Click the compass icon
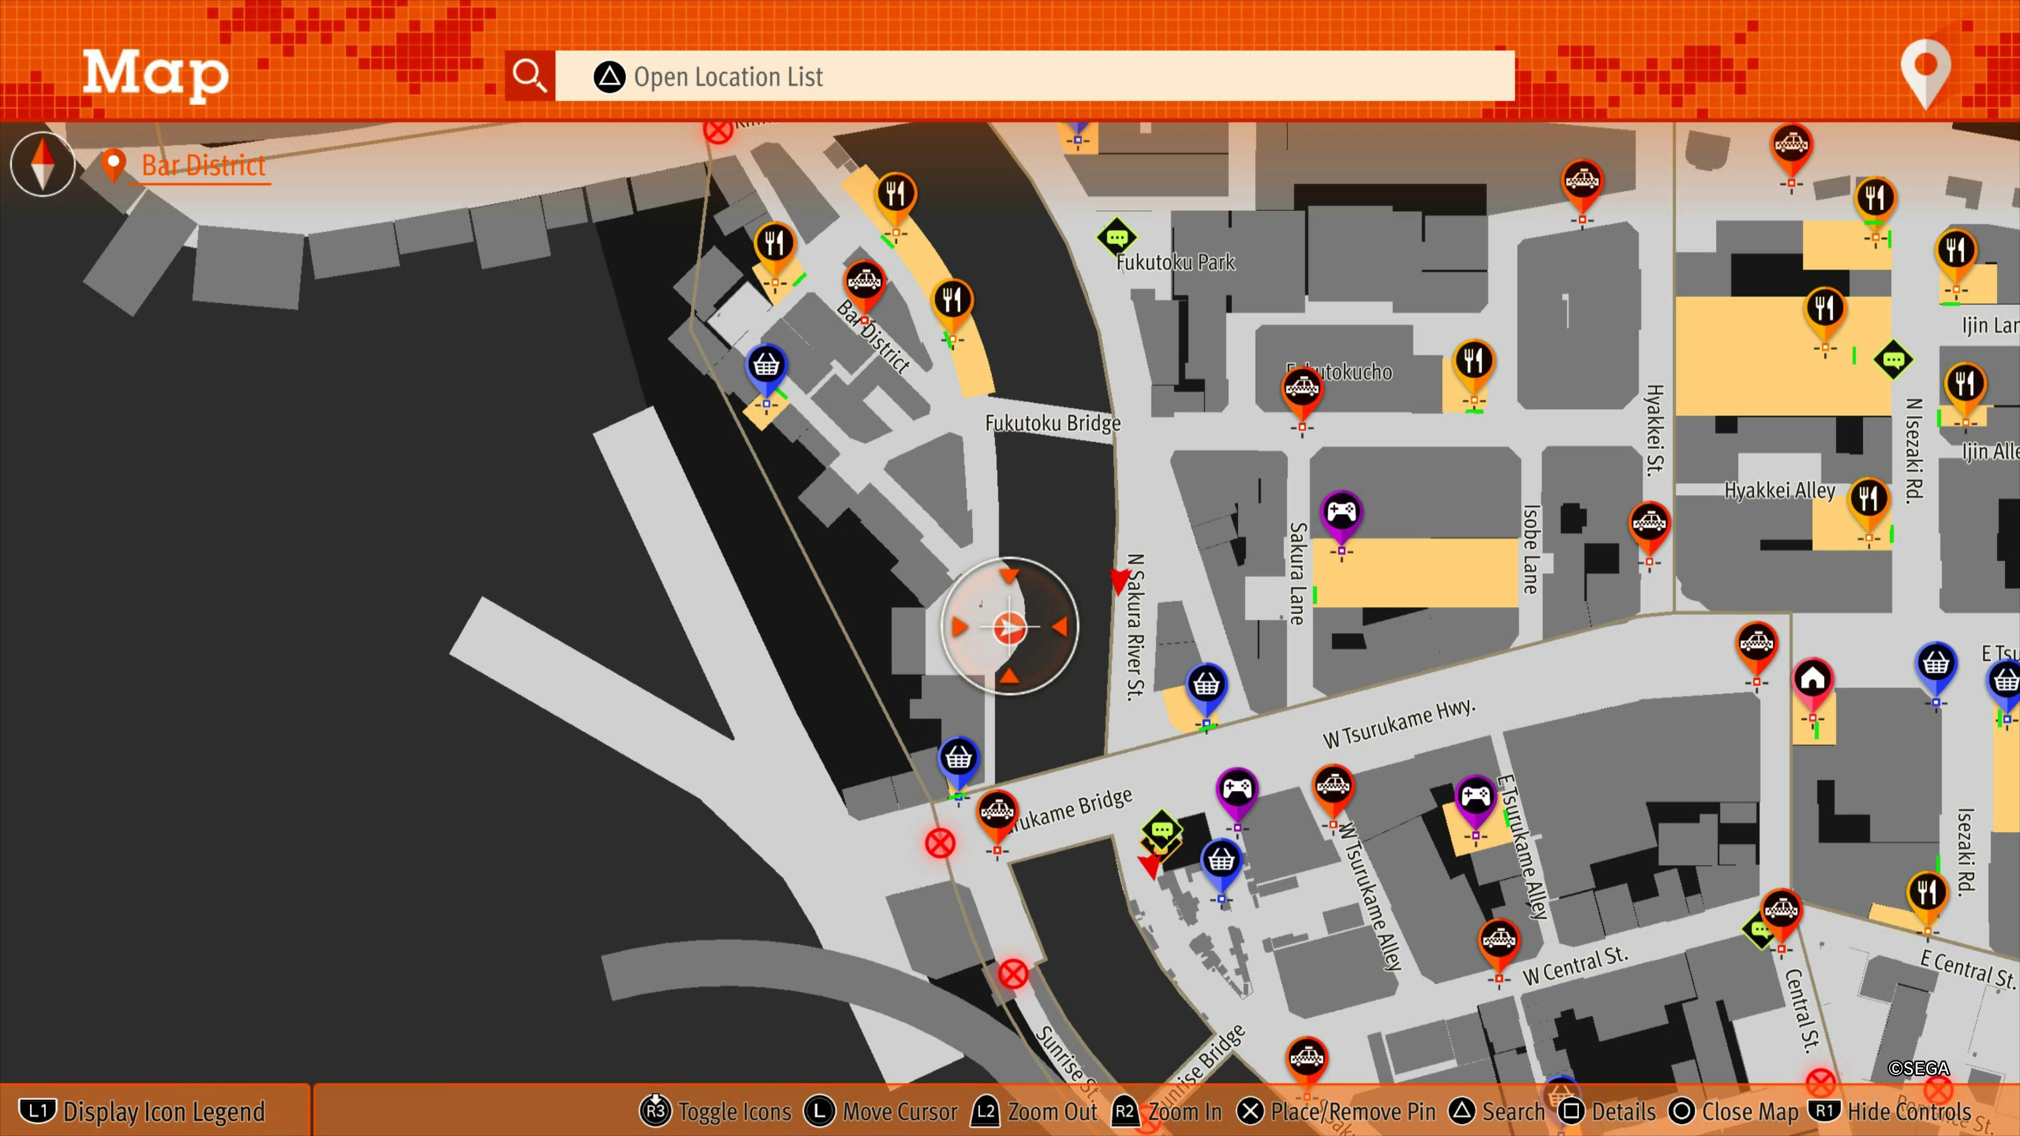The image size is (2020, 1136). (x=42, y=164)
